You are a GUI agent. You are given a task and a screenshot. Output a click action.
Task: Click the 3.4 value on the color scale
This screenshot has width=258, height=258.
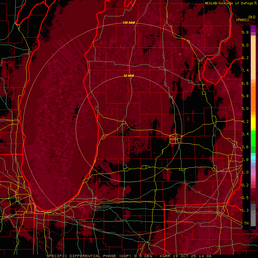click(x=245, y=134)
